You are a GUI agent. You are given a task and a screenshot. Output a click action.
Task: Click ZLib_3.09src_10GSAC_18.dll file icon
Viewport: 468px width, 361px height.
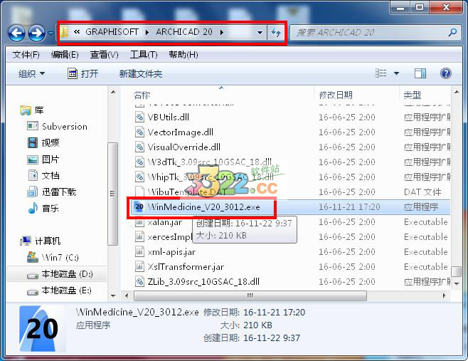139,281
